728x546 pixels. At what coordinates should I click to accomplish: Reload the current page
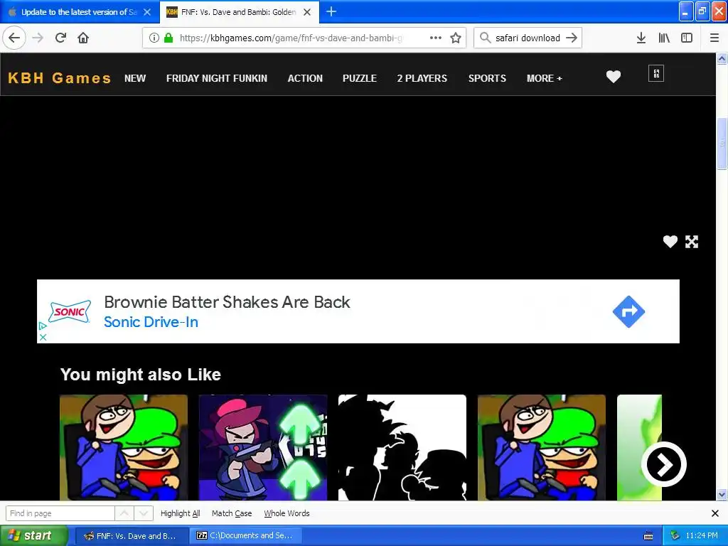pos(61,38)
